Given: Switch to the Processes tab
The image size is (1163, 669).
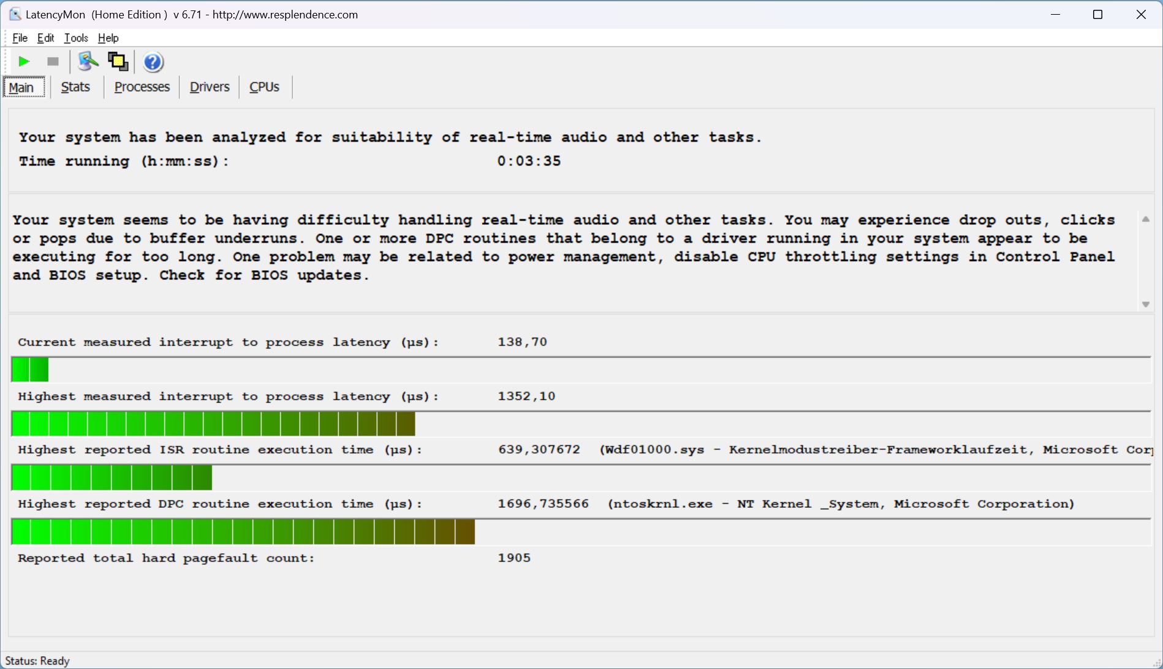Looking at the screenshot, I should coord(142,87).
